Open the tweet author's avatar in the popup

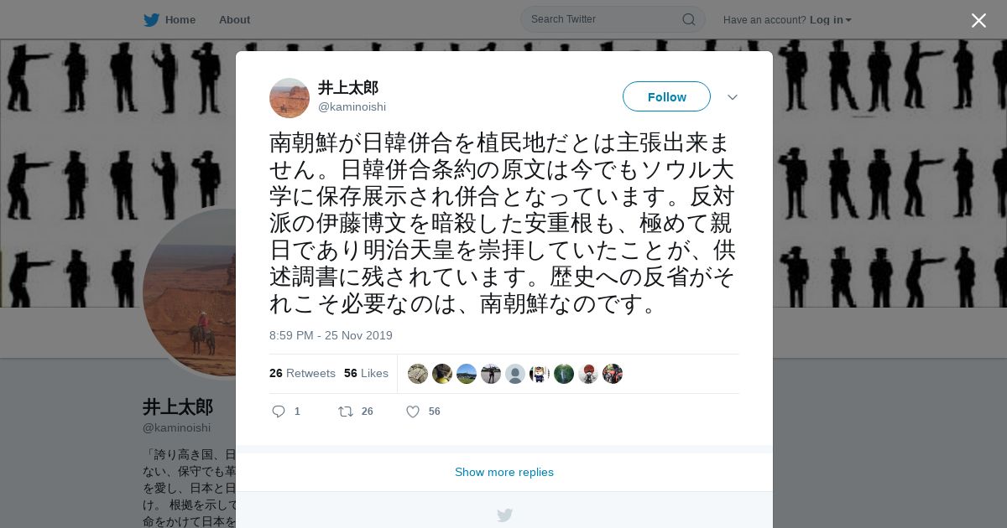[290, 98]
